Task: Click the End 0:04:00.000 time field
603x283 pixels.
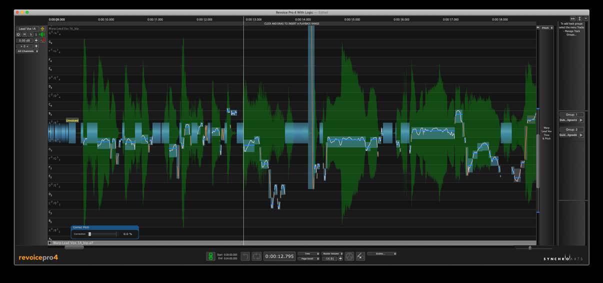Action: pyautogui.click(x=227, y=258)
